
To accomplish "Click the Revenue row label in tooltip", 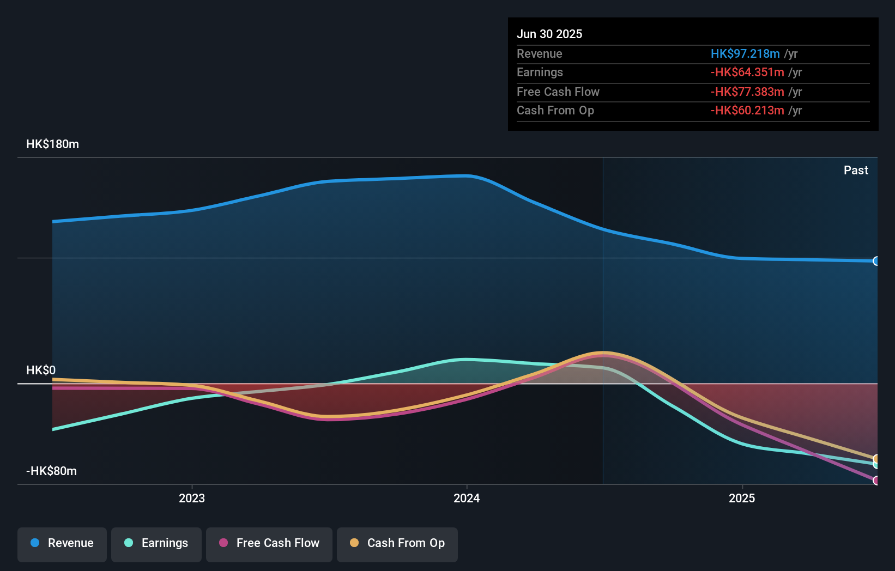I will (540, 54).
